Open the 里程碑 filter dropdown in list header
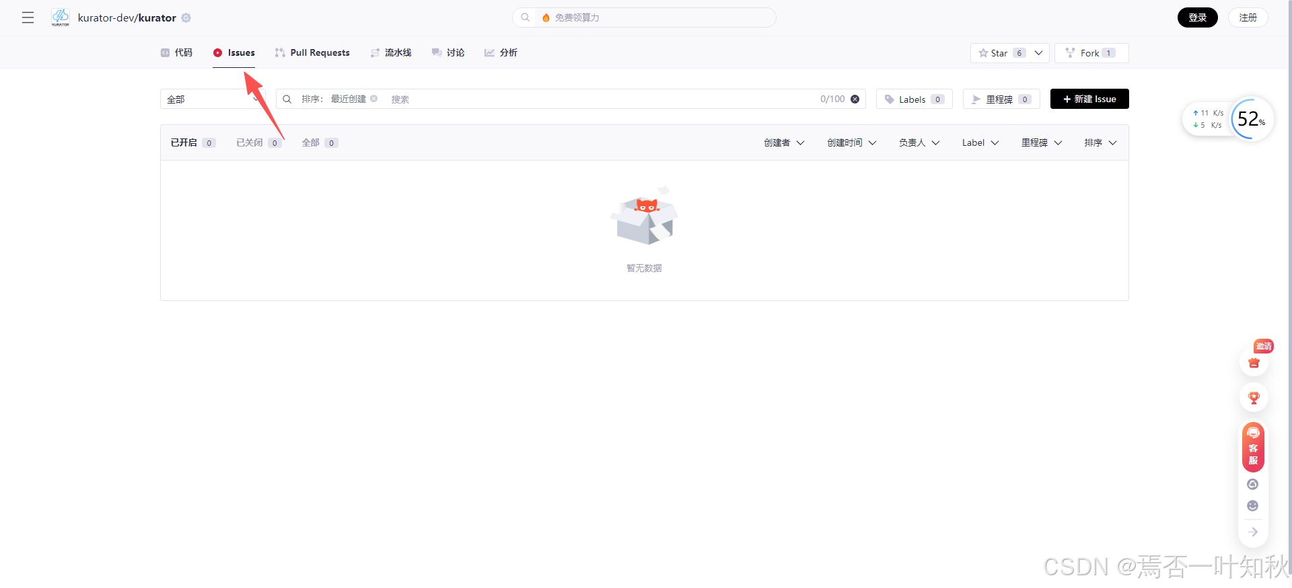This screenshot has width=1292, height=588. coord(1042,142)
